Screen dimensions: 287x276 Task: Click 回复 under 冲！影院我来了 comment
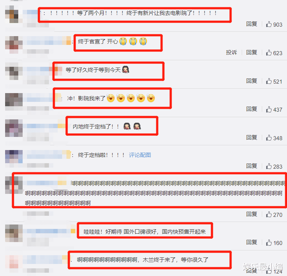[252, 109]
